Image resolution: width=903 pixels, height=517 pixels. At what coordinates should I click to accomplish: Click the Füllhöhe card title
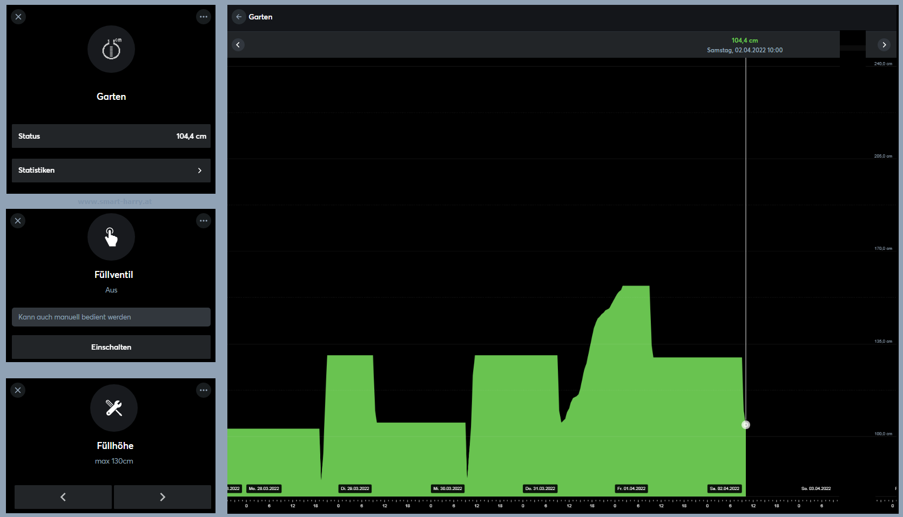pos(115,446)
